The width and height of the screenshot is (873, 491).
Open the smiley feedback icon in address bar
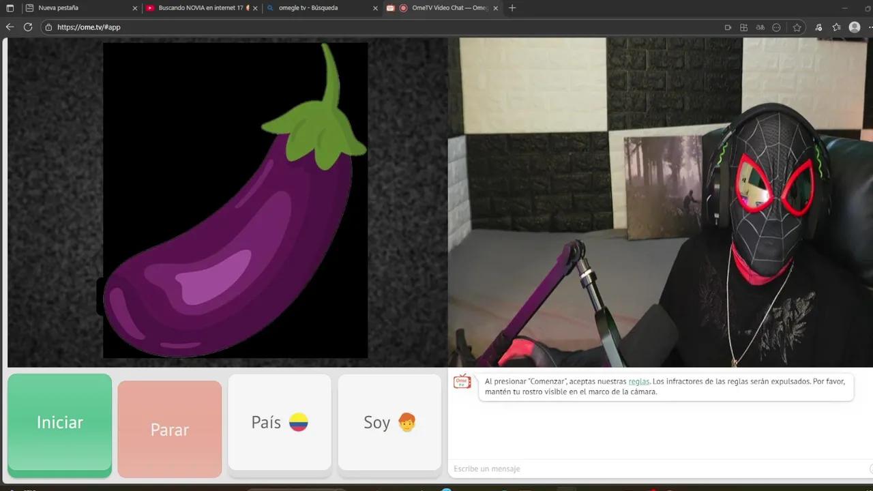pyautogui.click(x=776, y=27)
